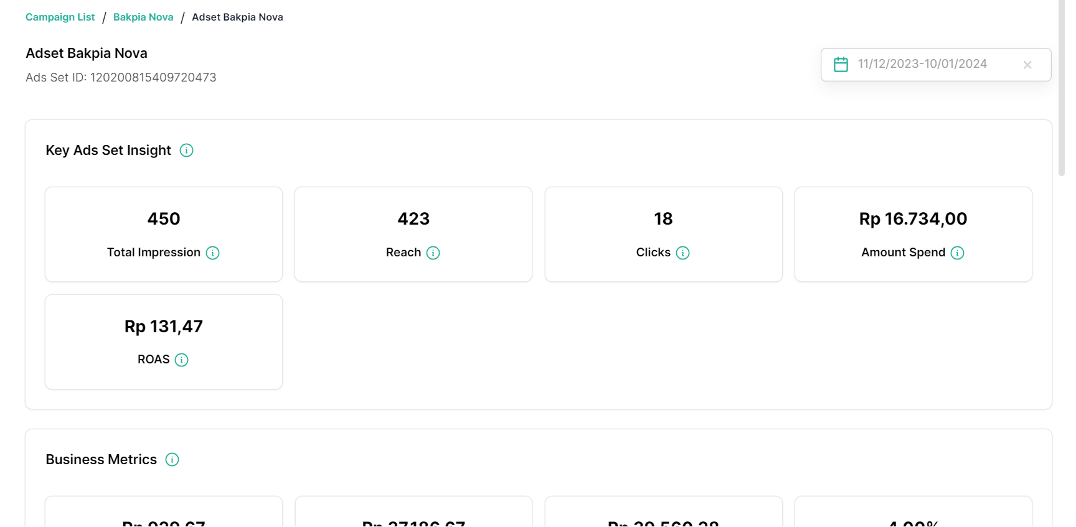
Task: Click the Adset Bakpia Nova page heading
Action: click(x=87, y=54)
